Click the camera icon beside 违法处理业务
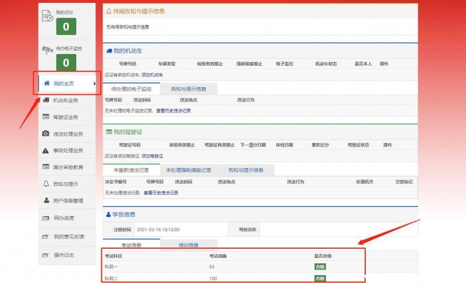Screen dimensions: 466x283 tap(46, 134)
